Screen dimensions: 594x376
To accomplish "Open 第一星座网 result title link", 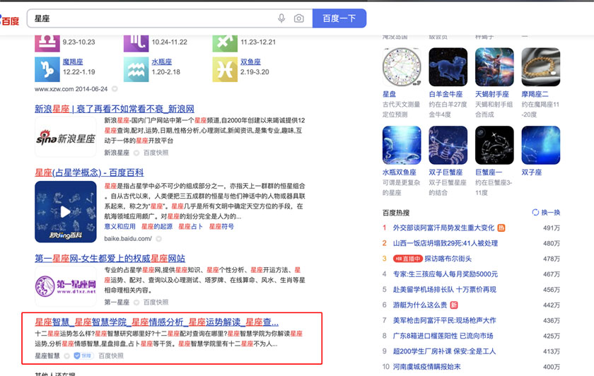I will click(x=110, y=259).
